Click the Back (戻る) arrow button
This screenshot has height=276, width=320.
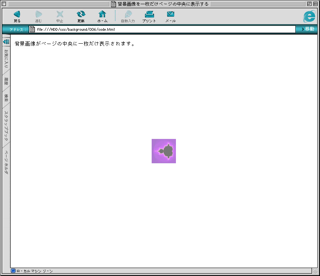point(17,15)
